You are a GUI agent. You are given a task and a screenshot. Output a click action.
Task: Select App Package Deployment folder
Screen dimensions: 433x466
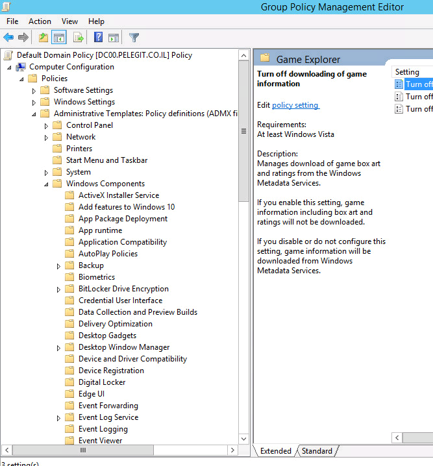point(123,219)
